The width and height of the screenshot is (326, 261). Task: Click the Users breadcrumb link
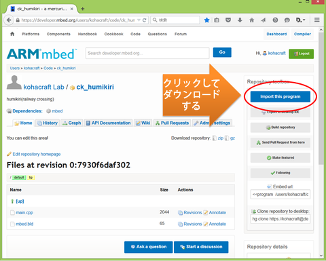(15, 68)
